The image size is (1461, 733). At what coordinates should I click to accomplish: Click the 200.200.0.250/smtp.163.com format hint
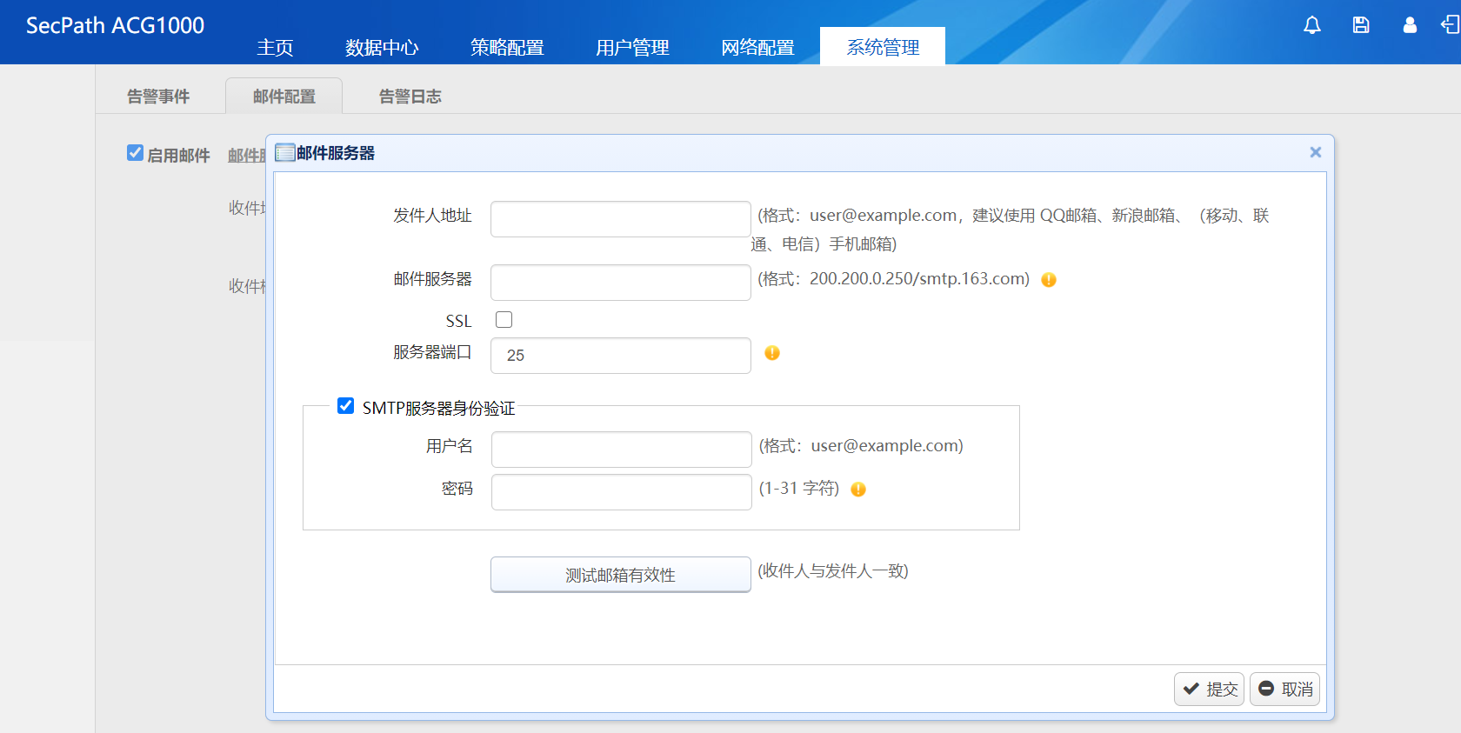(894, 279)
